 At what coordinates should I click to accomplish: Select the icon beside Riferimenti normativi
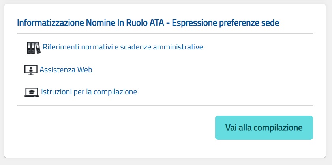tap(34, 48)
